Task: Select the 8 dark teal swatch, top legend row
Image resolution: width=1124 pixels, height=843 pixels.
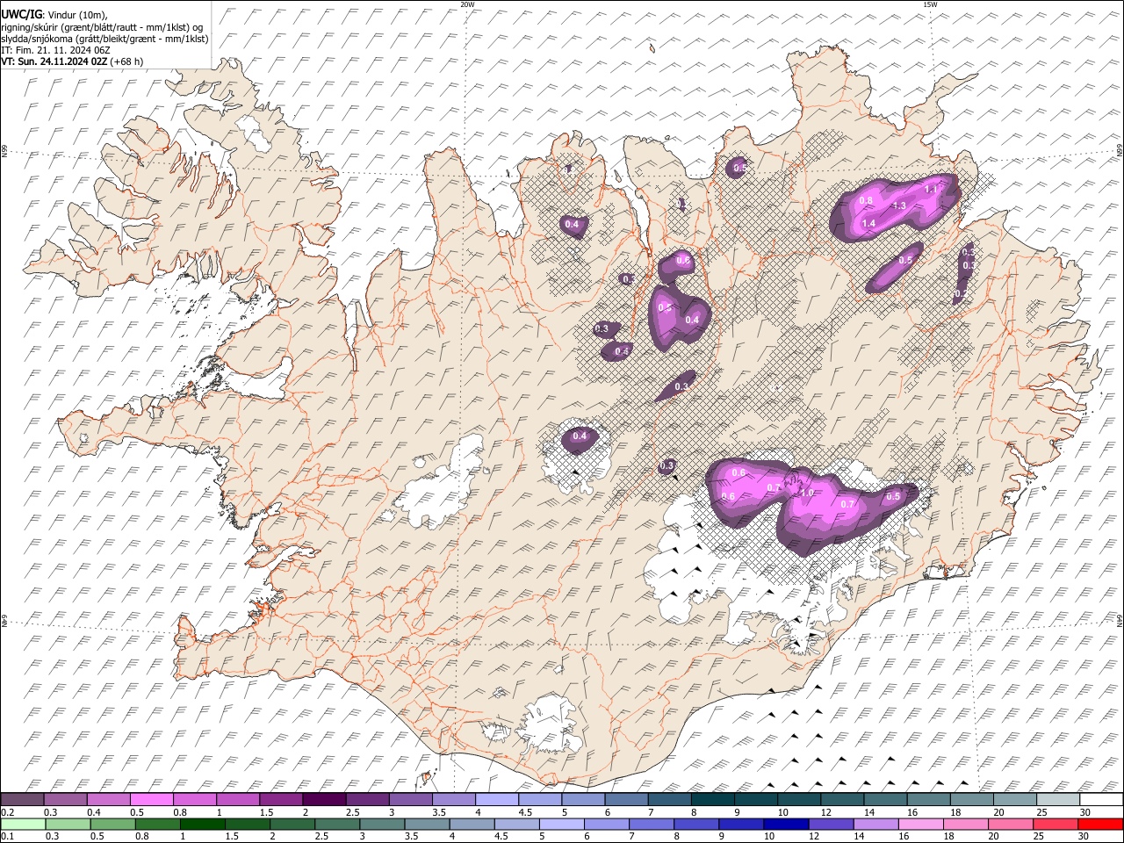Action: click(x=711, y=800)
